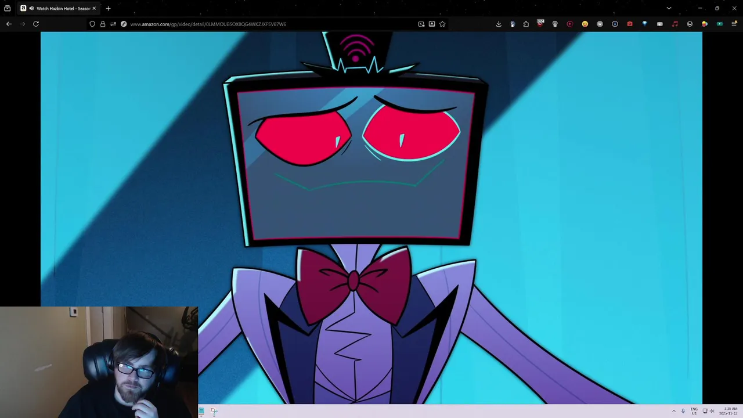The image size is (743, 418).
Task: Expand the list all tabs chevron
Action: tap(669, 8)
